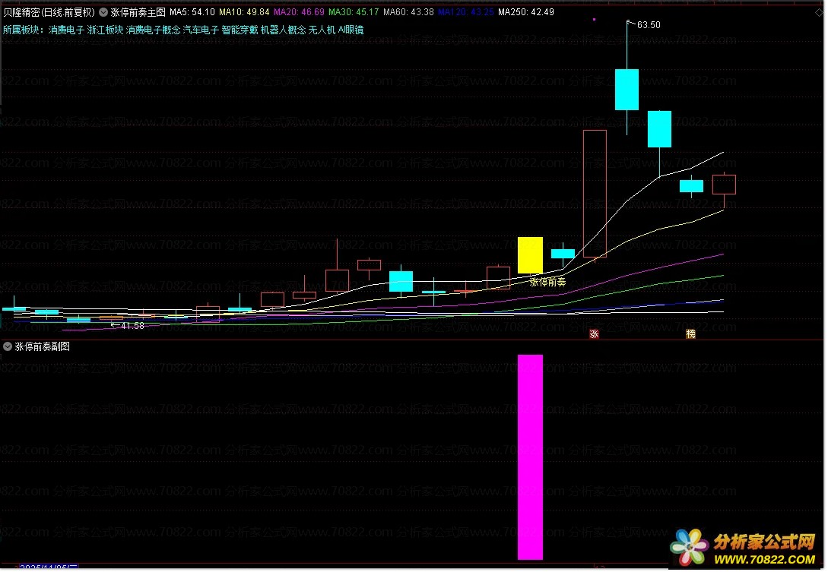Image resolution: width=828 pixels, height=572 pixels.
Task: Click the cyan candle with 63.50 high
Action: click(627, 90)
